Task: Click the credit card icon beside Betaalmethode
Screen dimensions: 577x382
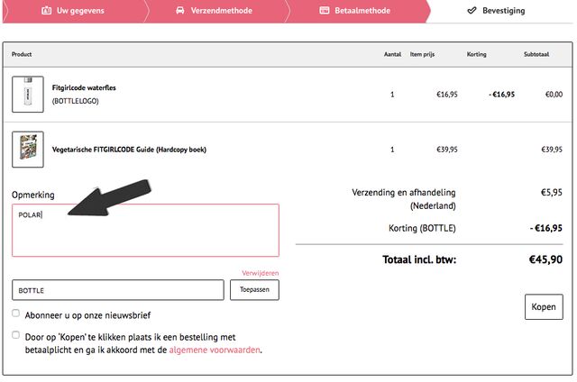Action: pos(325,11)
